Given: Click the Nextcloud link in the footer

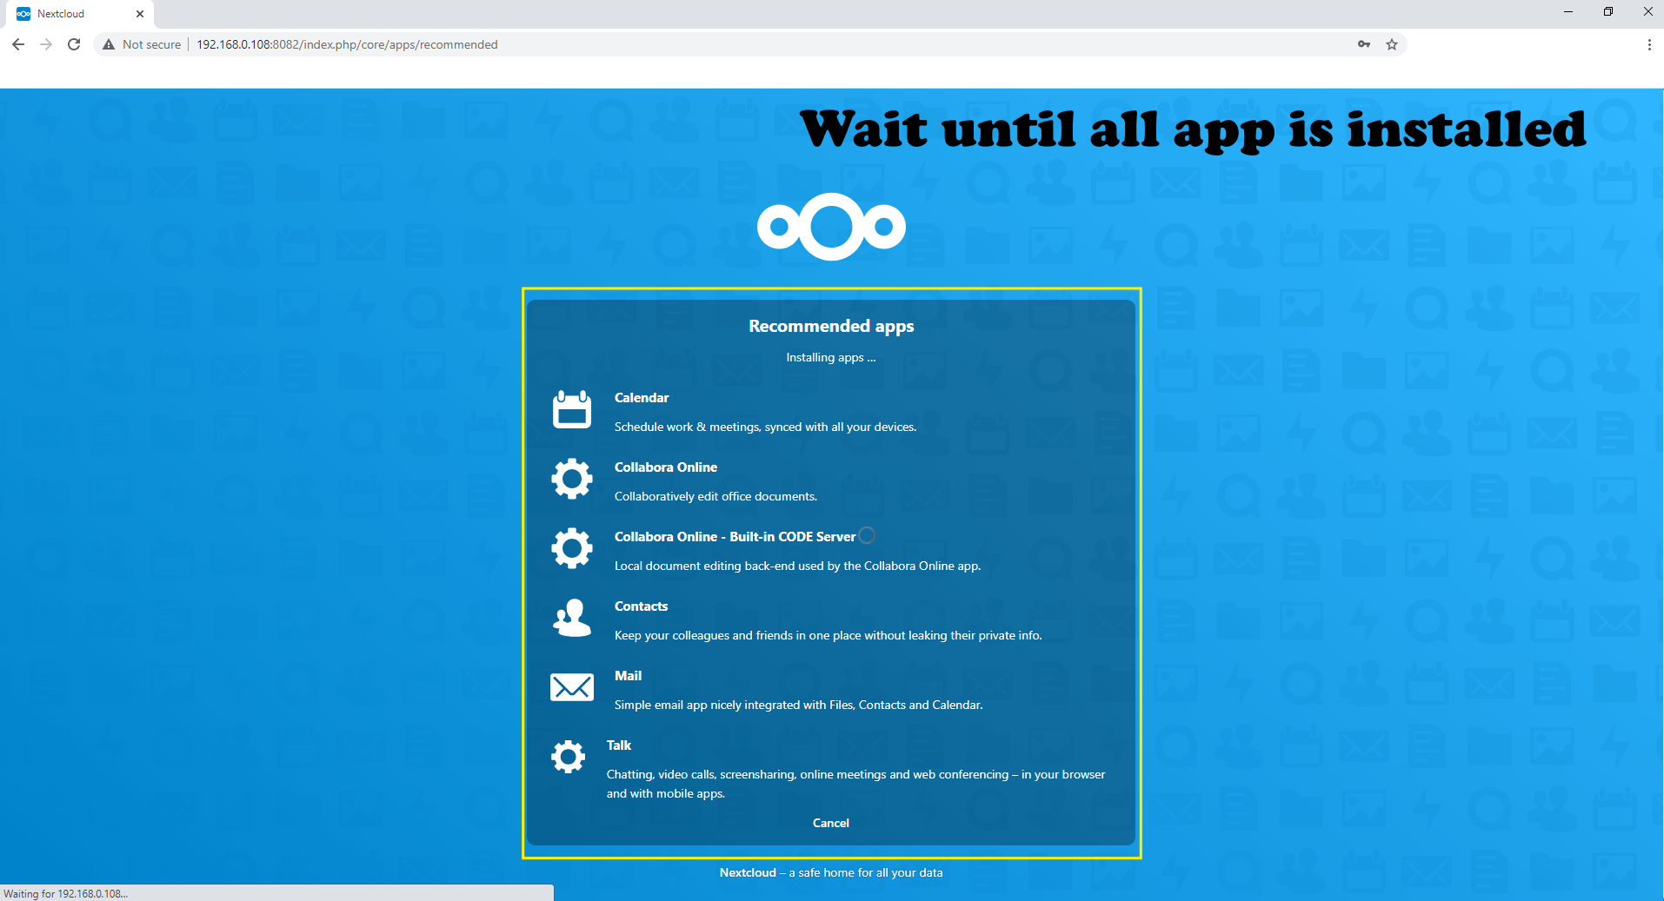Looking at the screenshot, I should (x=748, y=872).
